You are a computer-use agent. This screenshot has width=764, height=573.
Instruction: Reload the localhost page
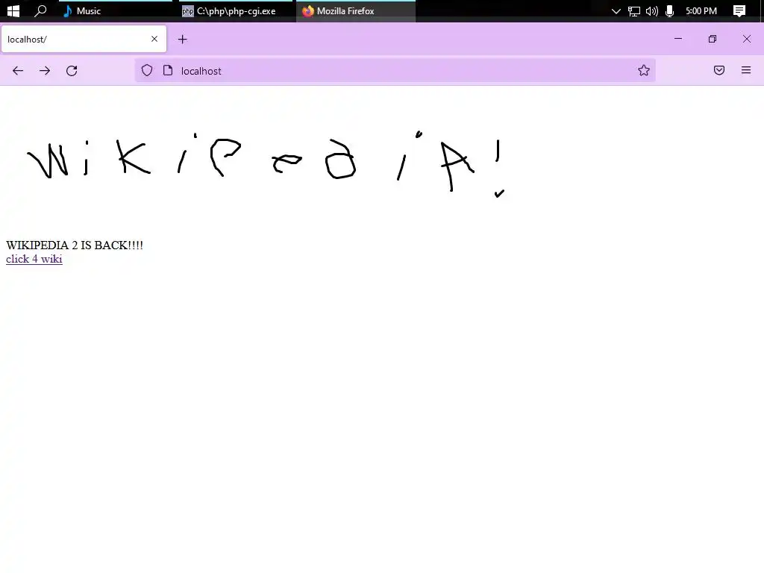(x=72, y=71)
